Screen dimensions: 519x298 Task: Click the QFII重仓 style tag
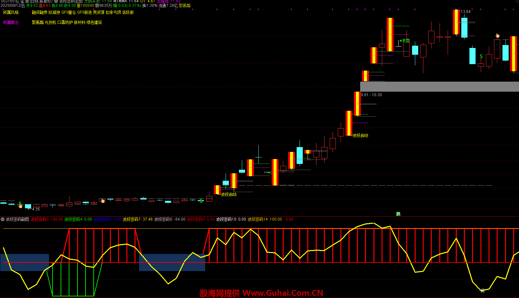click(69, 12)
